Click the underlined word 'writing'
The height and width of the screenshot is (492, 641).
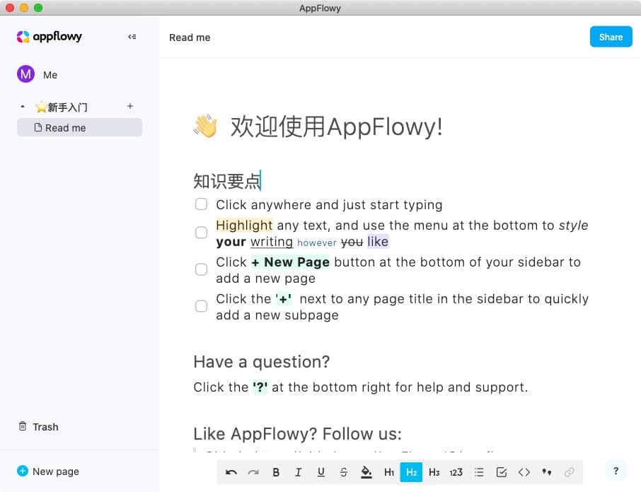[x=272, y=242]
